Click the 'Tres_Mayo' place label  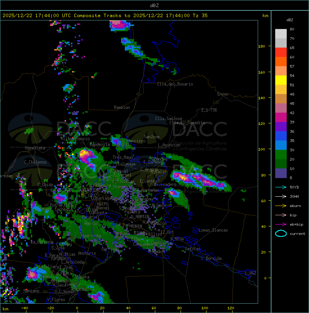tap(123, 157)
